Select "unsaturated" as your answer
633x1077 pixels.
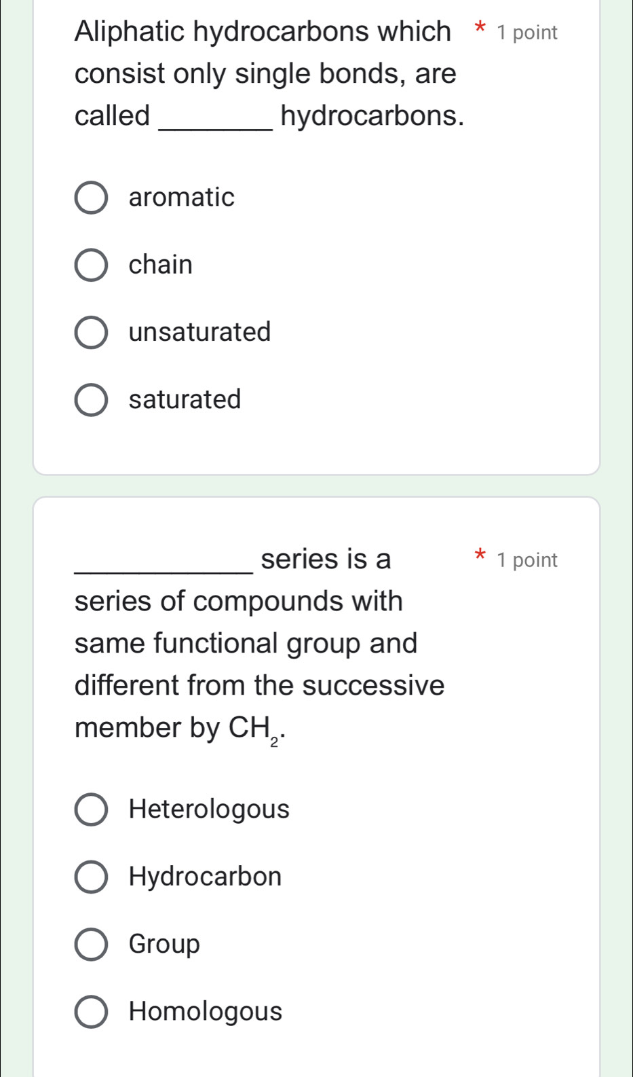(92, 332)
